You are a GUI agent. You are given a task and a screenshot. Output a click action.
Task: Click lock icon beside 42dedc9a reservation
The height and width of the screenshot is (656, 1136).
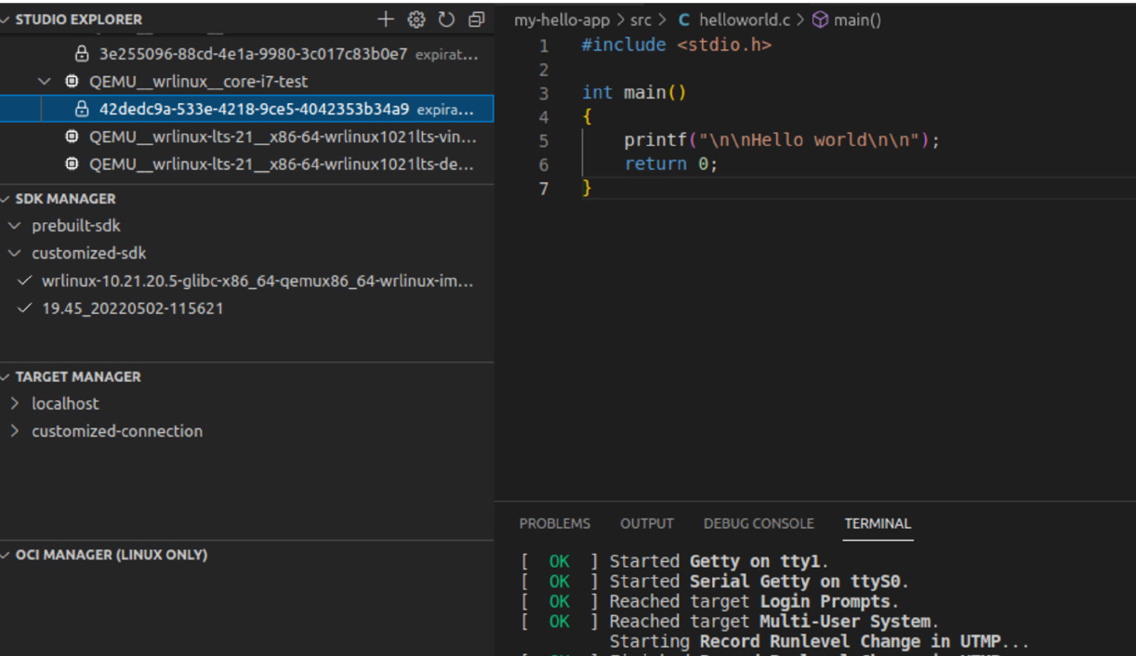pyautogui.click(x=82, y=110)
